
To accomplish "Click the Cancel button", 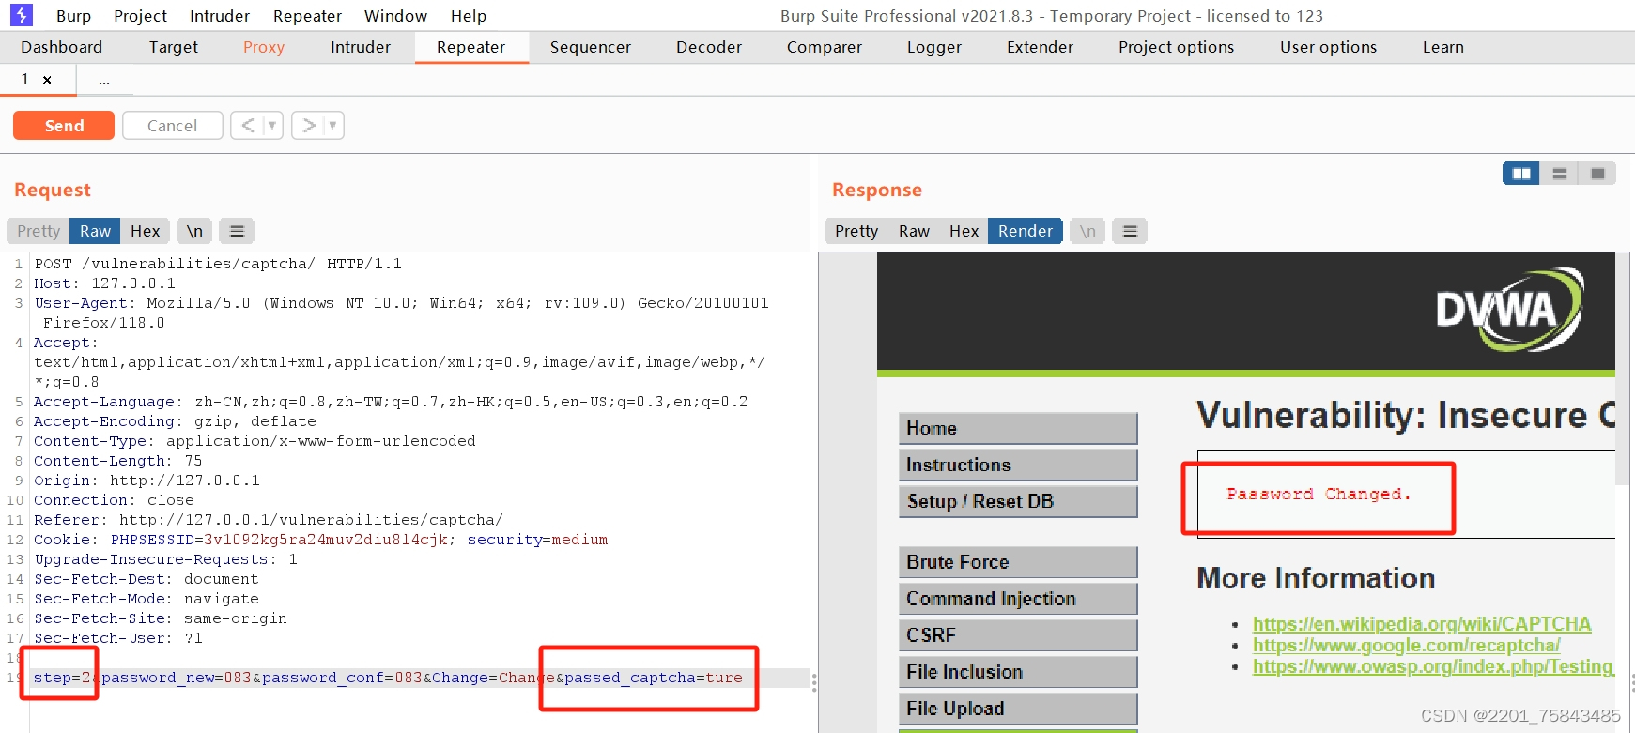I will click(173, 125).
